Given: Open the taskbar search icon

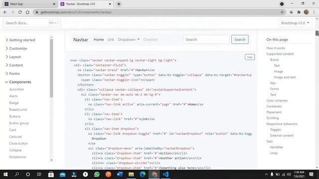Looking at the screenshot, I should click(x=17, y=175).
